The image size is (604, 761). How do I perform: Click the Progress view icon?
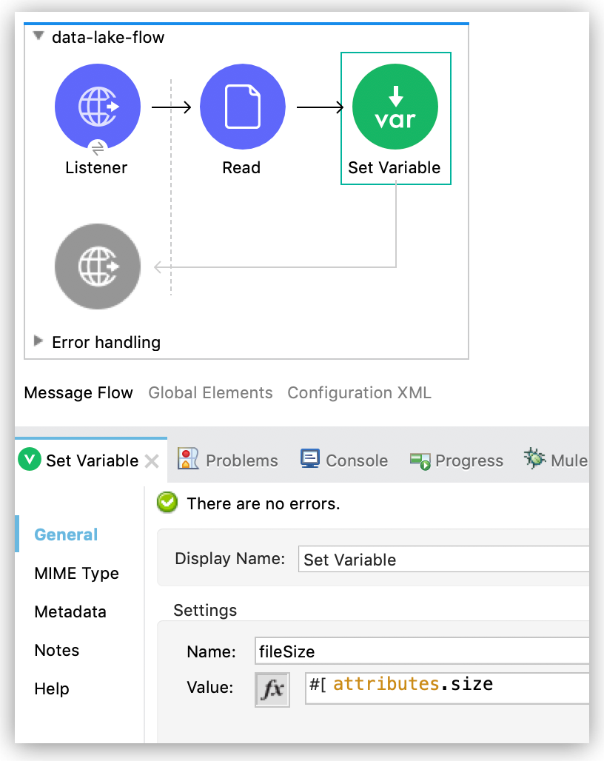pos(420,460)
